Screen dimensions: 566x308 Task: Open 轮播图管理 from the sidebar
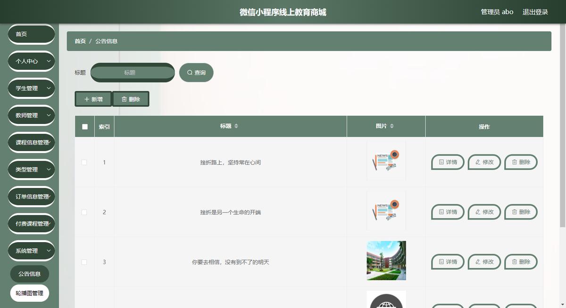(29, 293)
